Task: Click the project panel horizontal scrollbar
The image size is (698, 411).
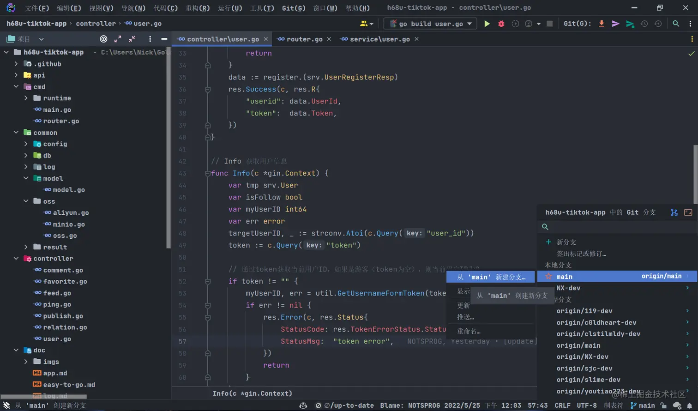Action: pos(44,397)
